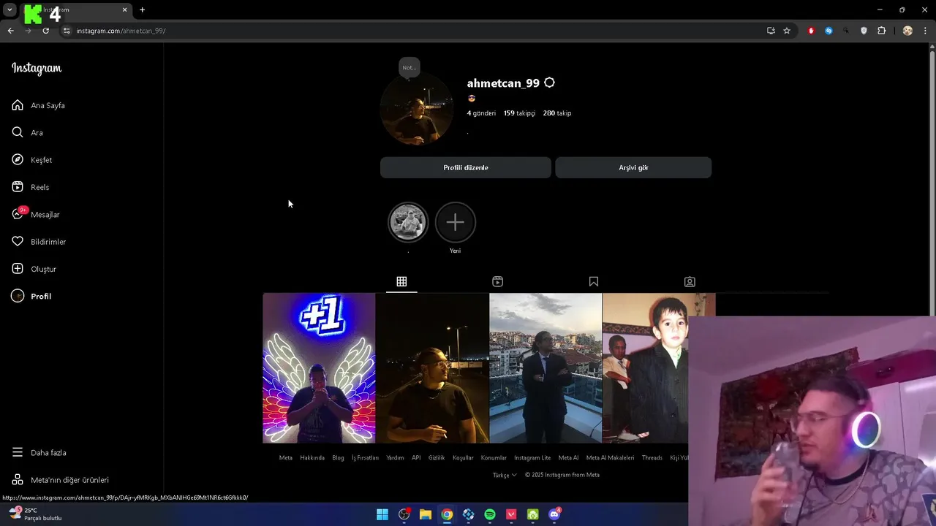The width and height of the screenshot is (936, 526).
Task: Click the Yardım footer link
Action: 395,458
